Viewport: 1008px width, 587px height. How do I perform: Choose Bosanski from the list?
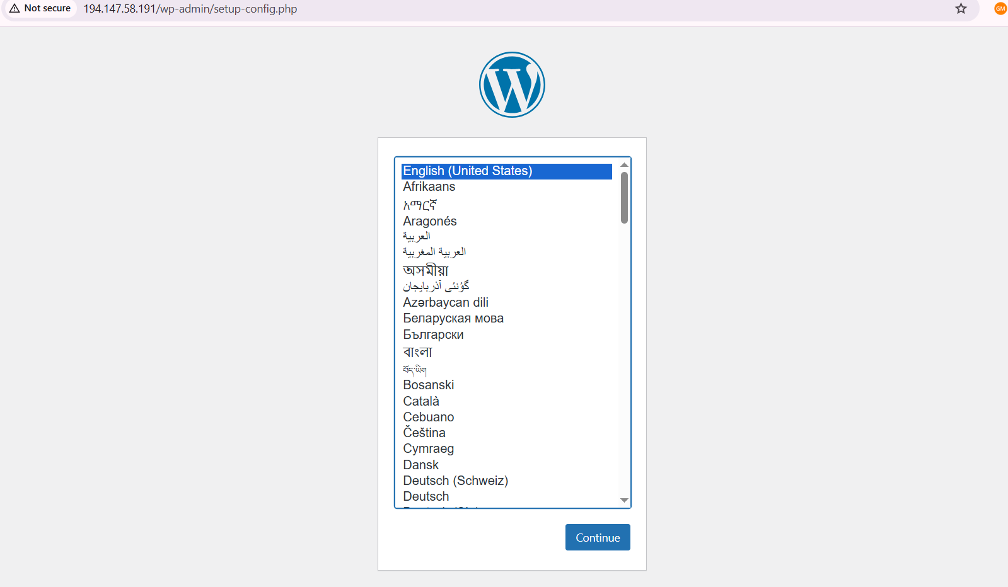507,385
